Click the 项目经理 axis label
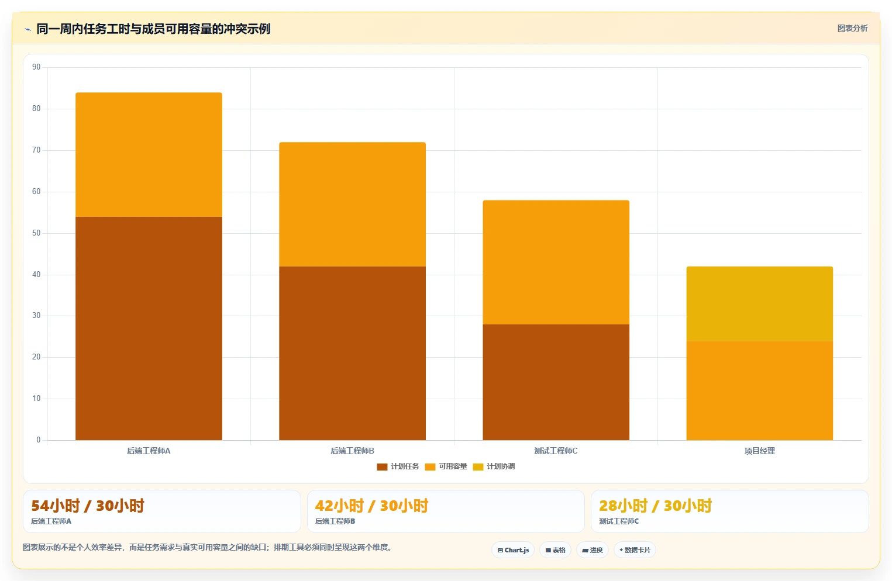Viewport: 892px width, 581px height. [x=759, y=451]
